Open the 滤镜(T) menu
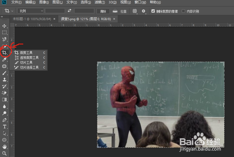This screenshot has width=234, height=157. (100, 2)
